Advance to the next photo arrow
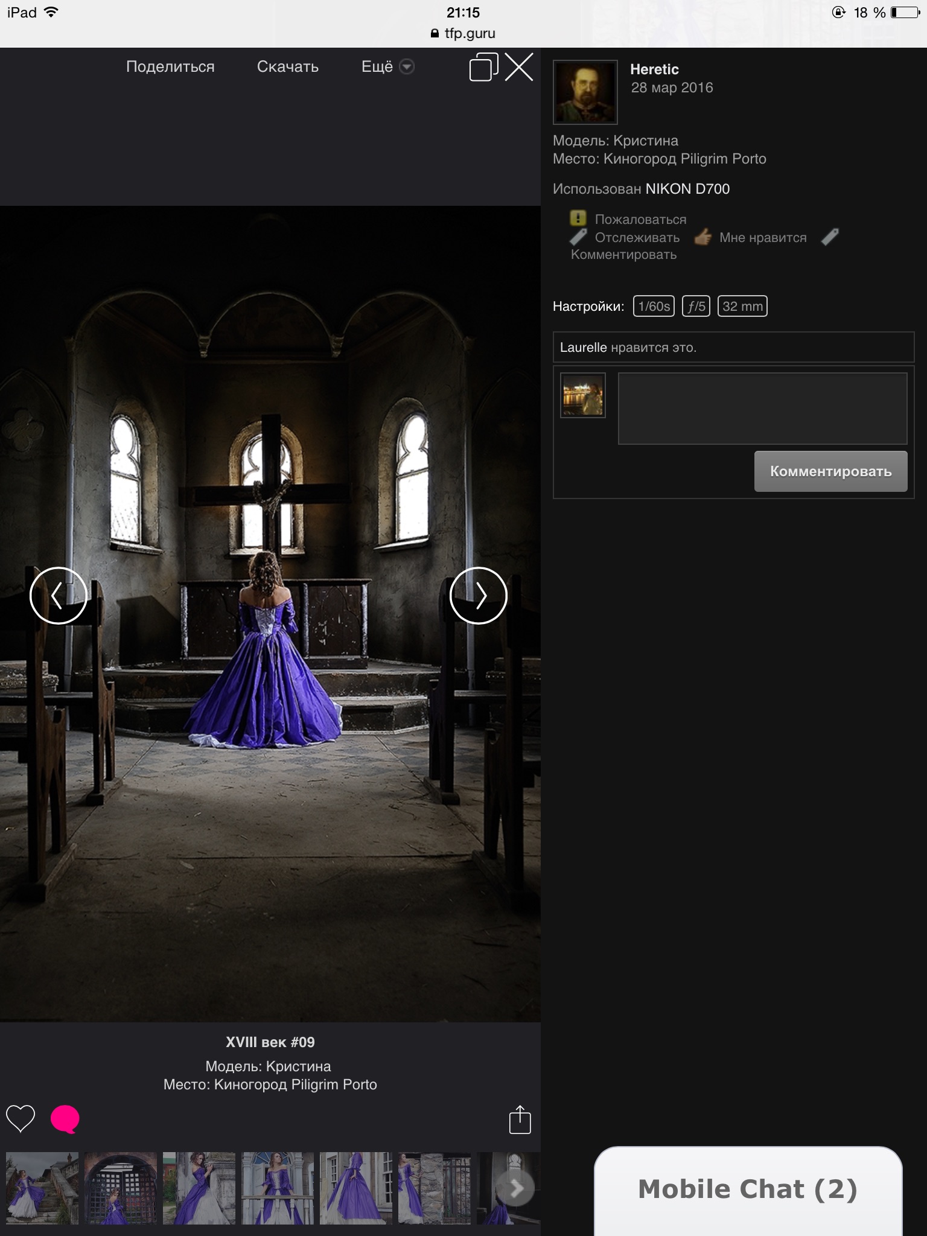Image resolution: width=927 pixels, height=1236 pixels. point(478,596)
